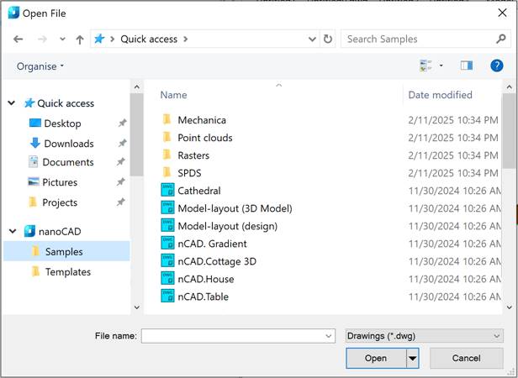The height and width of the screenshot is (378, 518).
Task: Click the pin icon next to Pictures
Action: pos(121,181)
